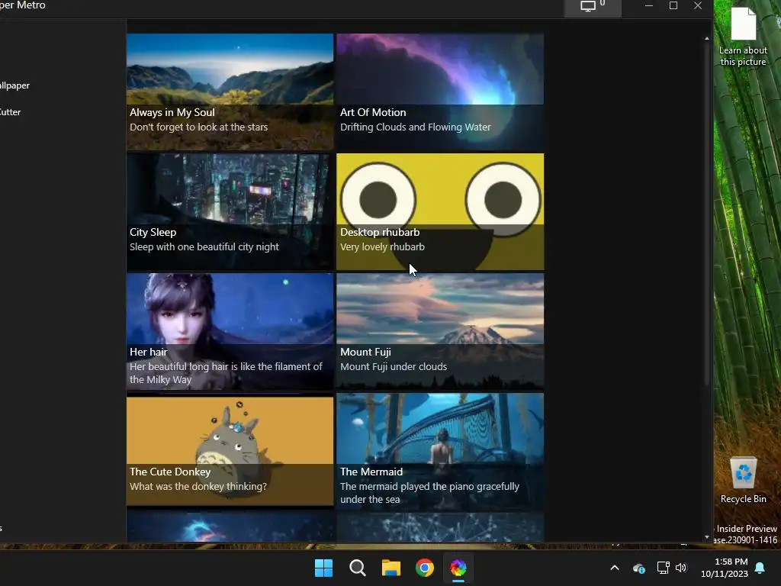Click the scrollbar down arrow
This screenshot has height=586, width=781.
[706, 538]
